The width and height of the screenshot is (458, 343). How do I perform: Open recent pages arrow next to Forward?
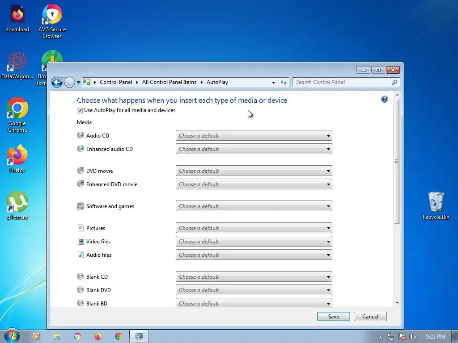point(78,83)
